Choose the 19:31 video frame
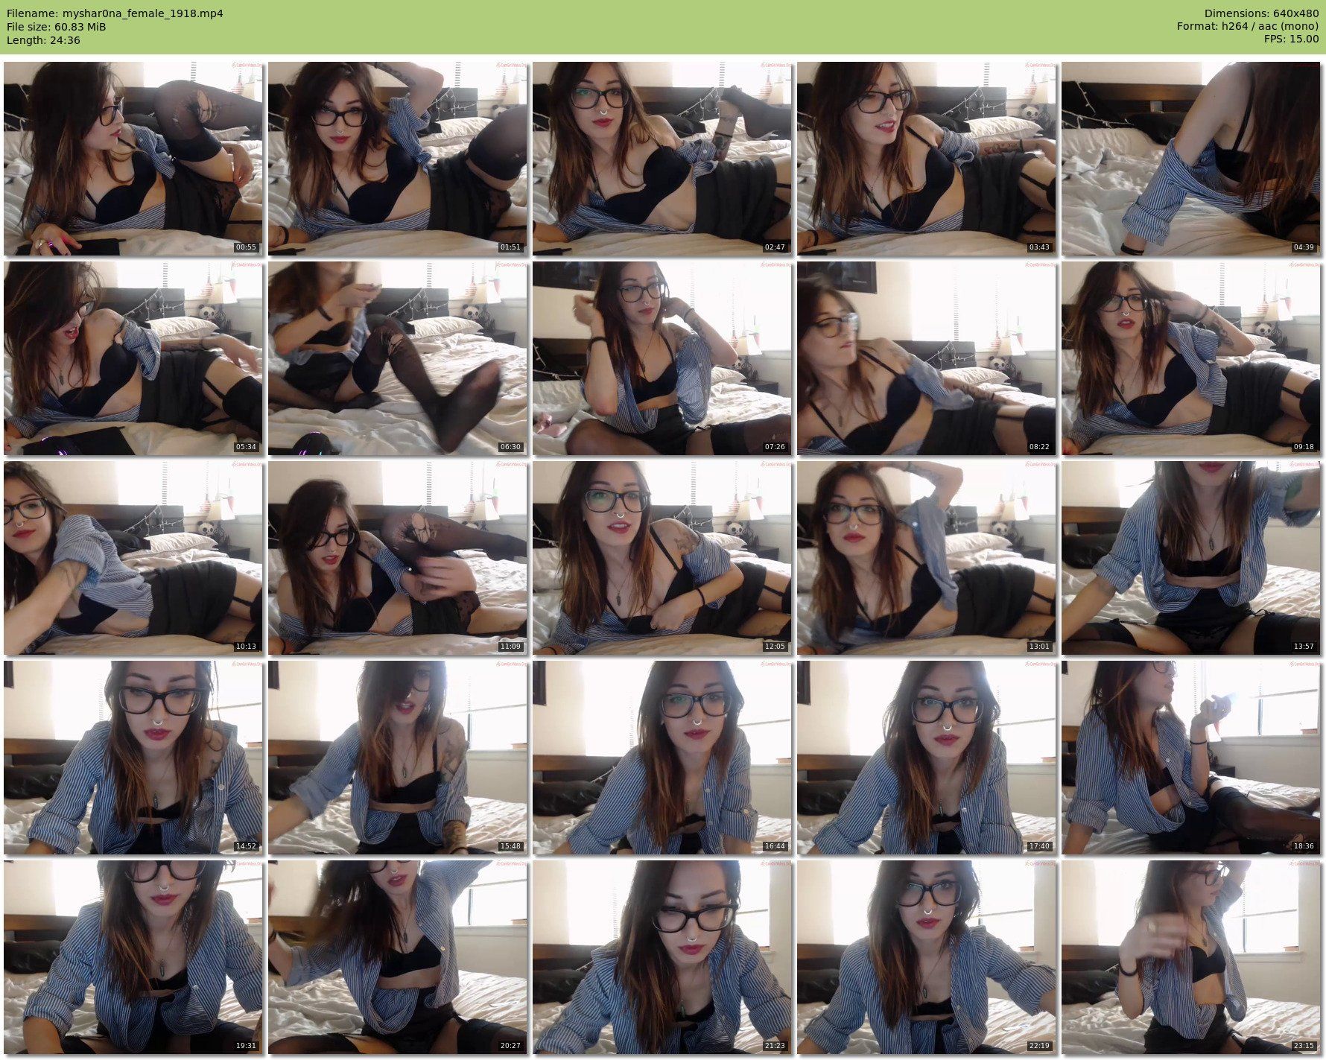 [133, 957]
